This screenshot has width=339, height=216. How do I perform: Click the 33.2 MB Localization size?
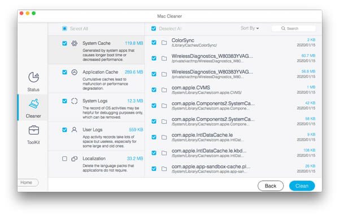[x=135, y=159]
